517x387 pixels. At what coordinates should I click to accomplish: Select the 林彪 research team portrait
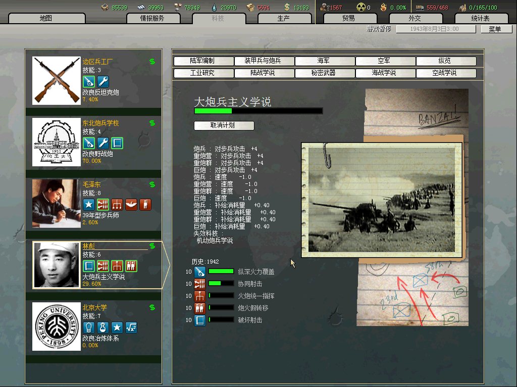(x=56, y=265)
